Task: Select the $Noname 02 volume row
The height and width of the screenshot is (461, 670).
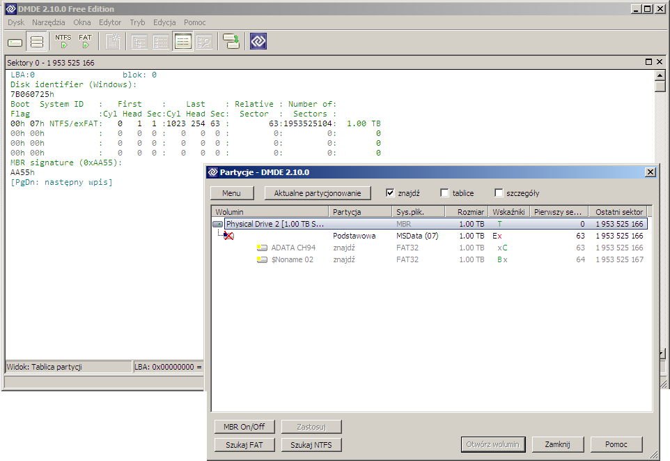Action: tap(430, 260)
